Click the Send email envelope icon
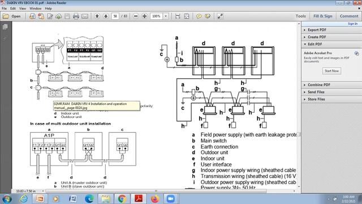Viewport: 362px width, 204px height. (x=85, y=16)
